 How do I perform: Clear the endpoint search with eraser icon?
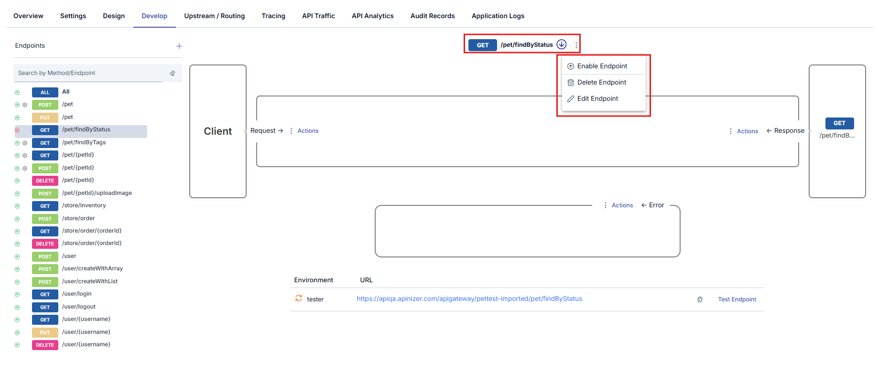click(173, 73)
